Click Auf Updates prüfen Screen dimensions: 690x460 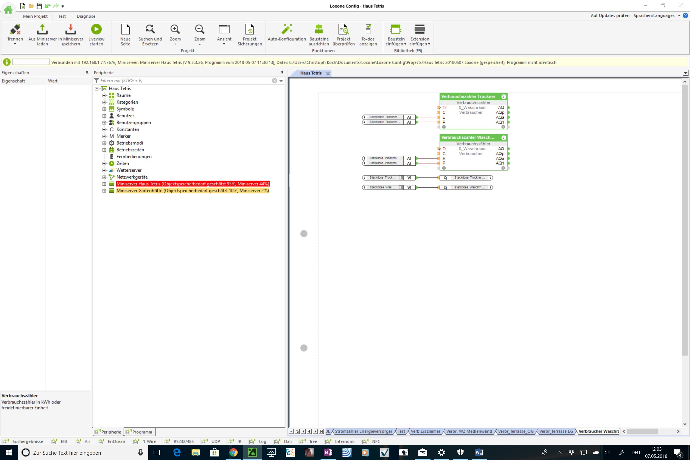(610, 16)
